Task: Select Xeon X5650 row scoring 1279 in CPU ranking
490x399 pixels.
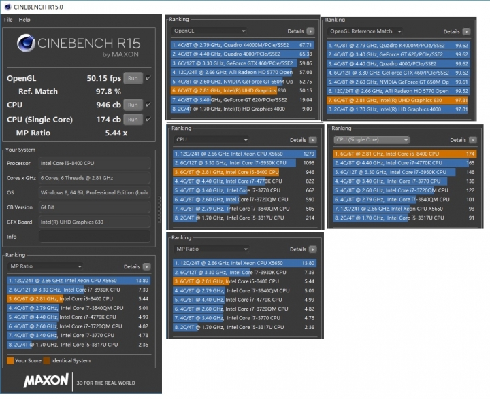Action: tap(245, 154)
